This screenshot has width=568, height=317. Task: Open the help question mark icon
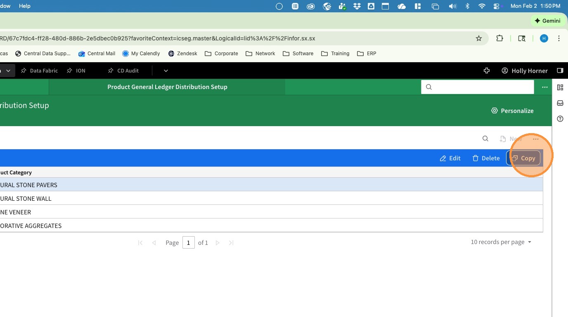click(x=560, y=119)
